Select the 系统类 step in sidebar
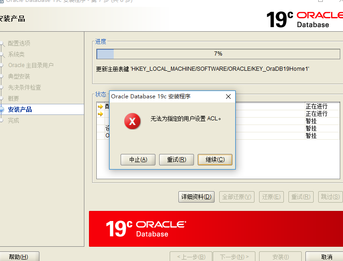This screenshot has height=261, width=343. point(16,54)
